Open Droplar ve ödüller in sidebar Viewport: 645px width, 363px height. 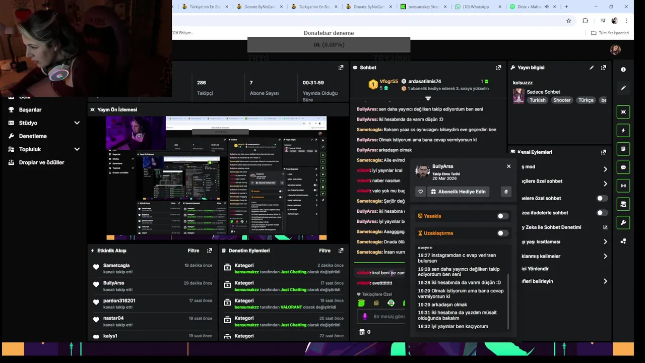pos(41,162)
